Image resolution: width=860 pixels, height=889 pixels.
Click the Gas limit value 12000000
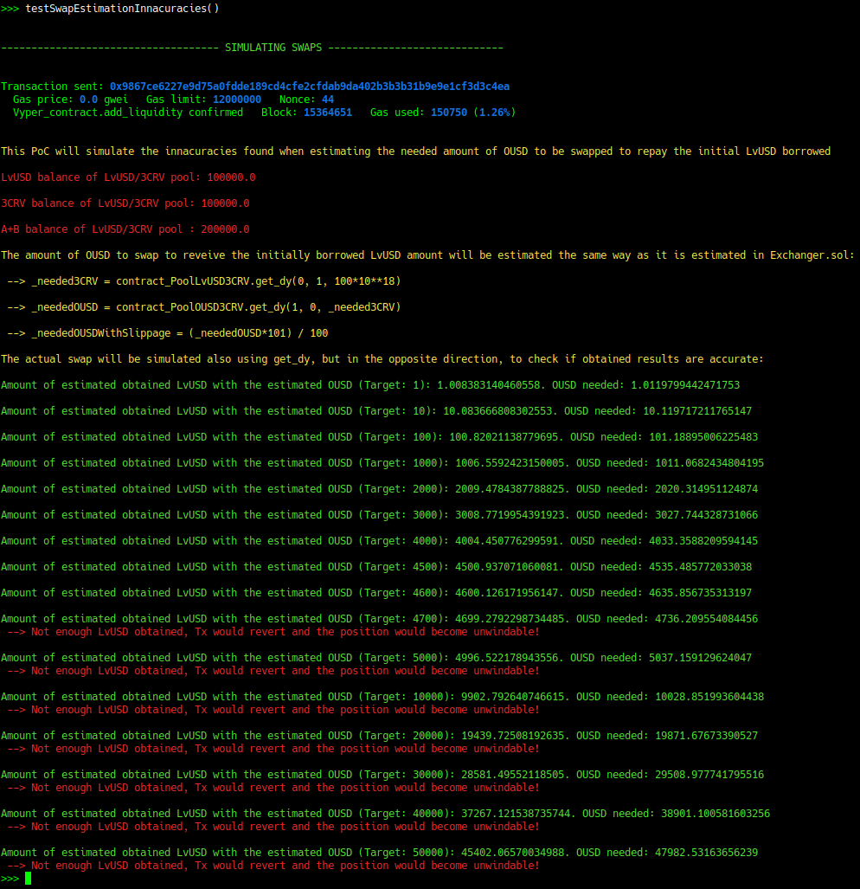(237, 100)
